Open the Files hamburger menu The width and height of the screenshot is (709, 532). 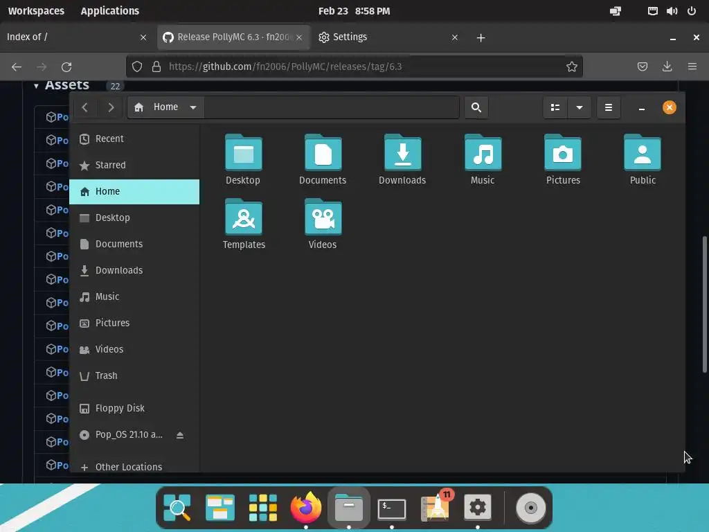(x=609, y=107)
